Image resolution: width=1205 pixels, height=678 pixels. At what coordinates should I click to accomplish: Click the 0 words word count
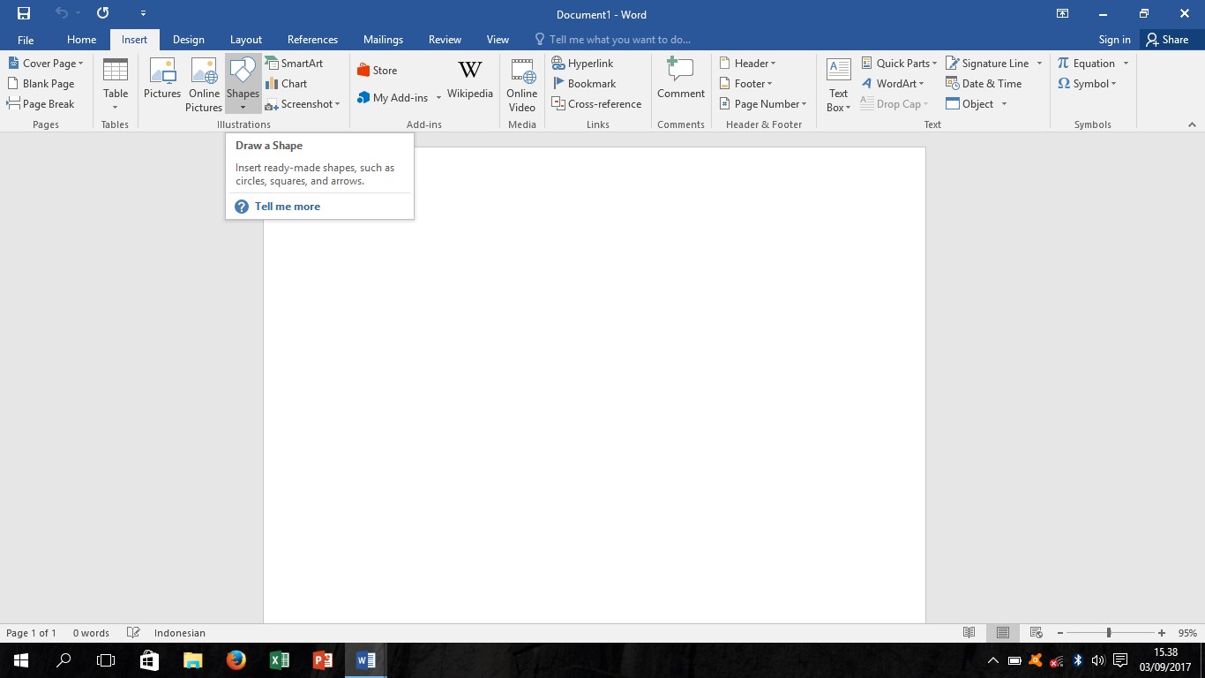click(91, 633)
